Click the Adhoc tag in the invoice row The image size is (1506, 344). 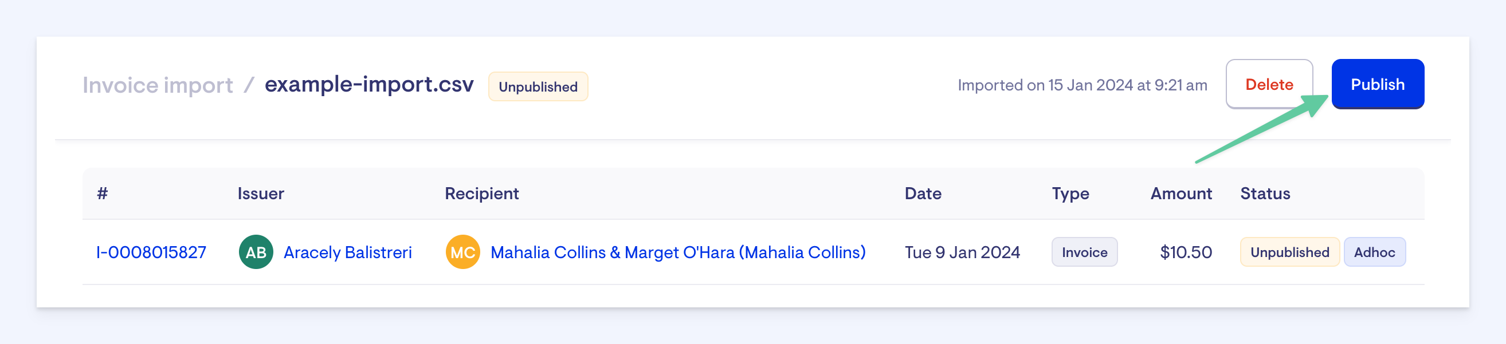pyautogui.click(x=1374, y=252)
